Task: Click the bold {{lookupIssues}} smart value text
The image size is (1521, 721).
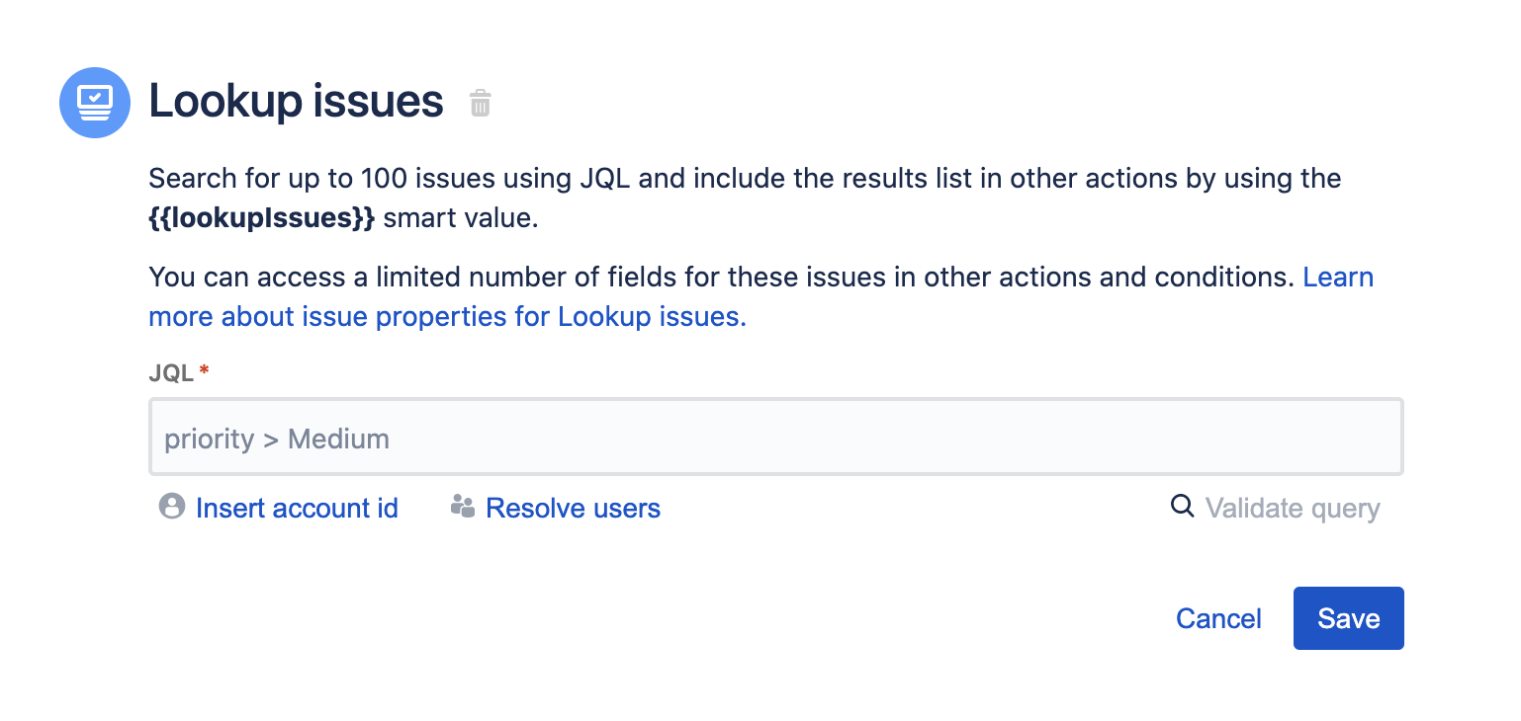Action: 261,218
